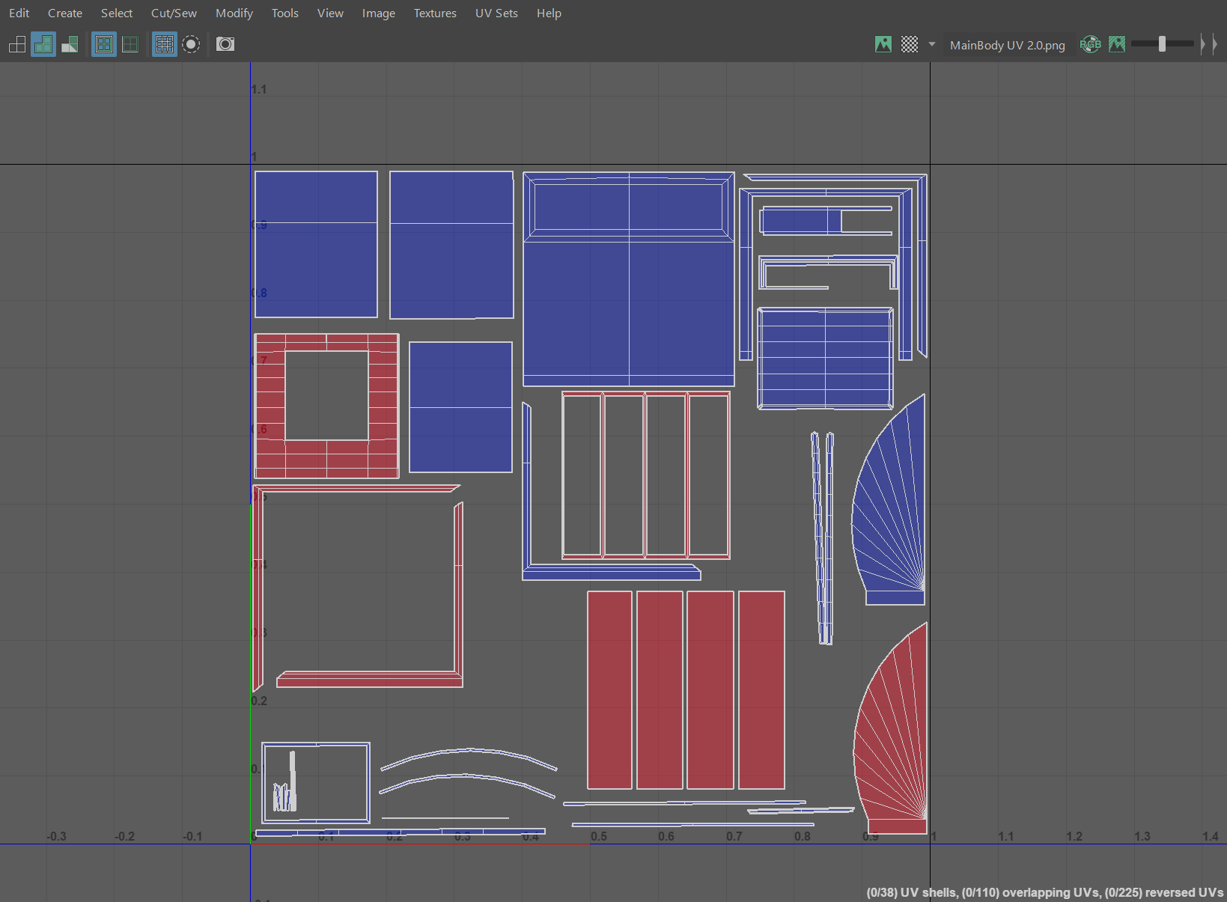
Task: Open the Tools menu
Action: coord(285,13)
